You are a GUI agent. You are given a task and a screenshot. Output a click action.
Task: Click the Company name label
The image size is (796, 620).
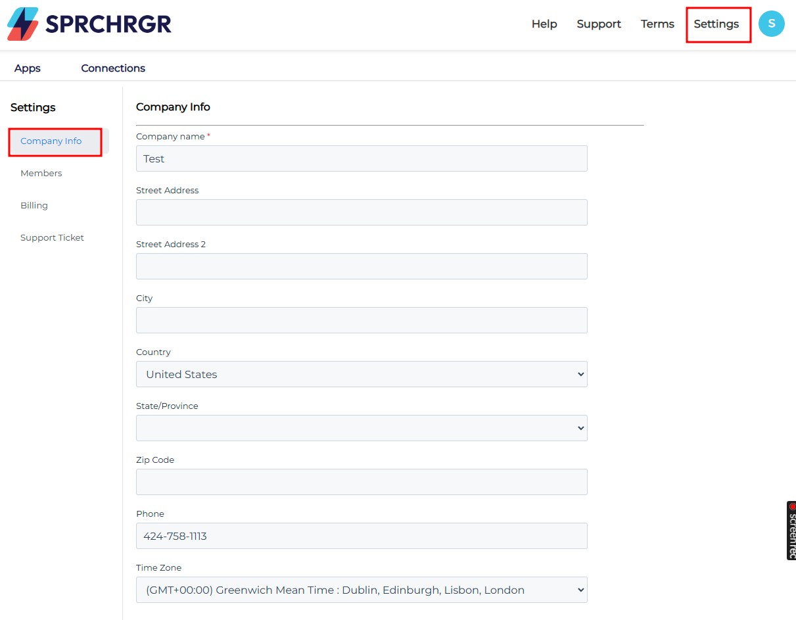point(170,136)
